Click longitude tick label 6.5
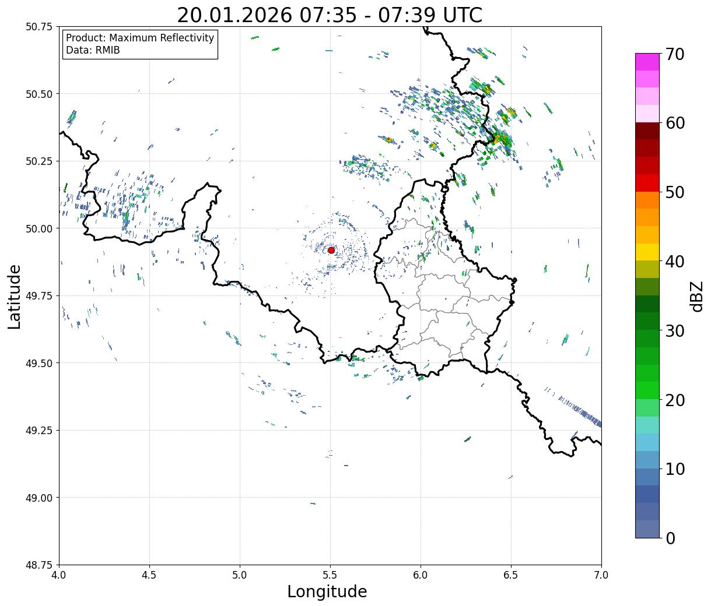Screen dimensions: 711x606 511,575
